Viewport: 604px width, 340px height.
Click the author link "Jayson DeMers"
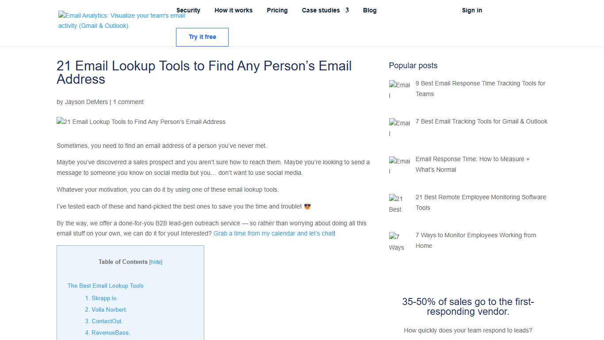(86, 102)
